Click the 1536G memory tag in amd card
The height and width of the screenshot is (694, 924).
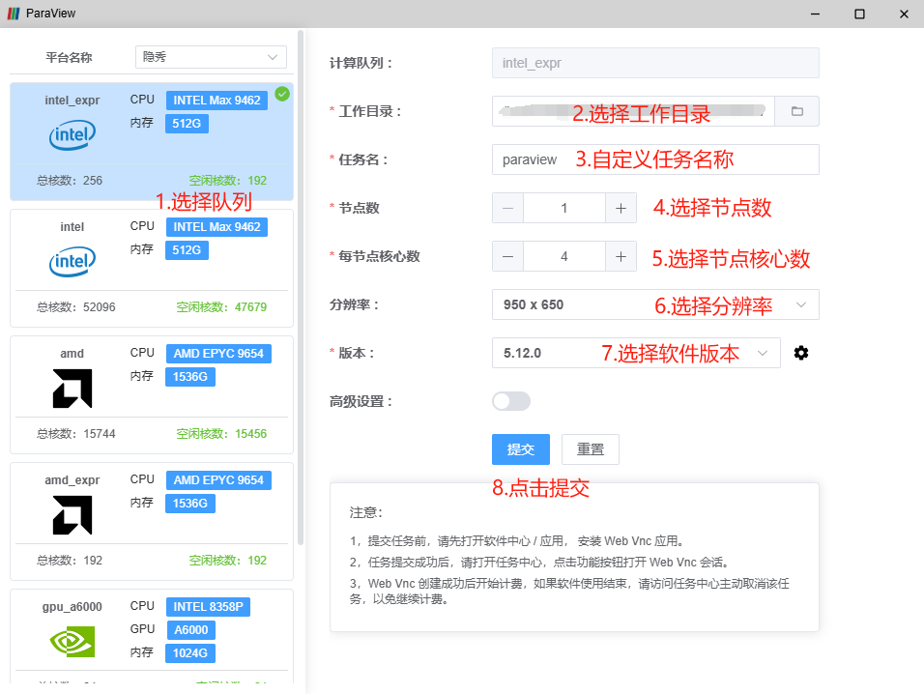tap(190, 377)
